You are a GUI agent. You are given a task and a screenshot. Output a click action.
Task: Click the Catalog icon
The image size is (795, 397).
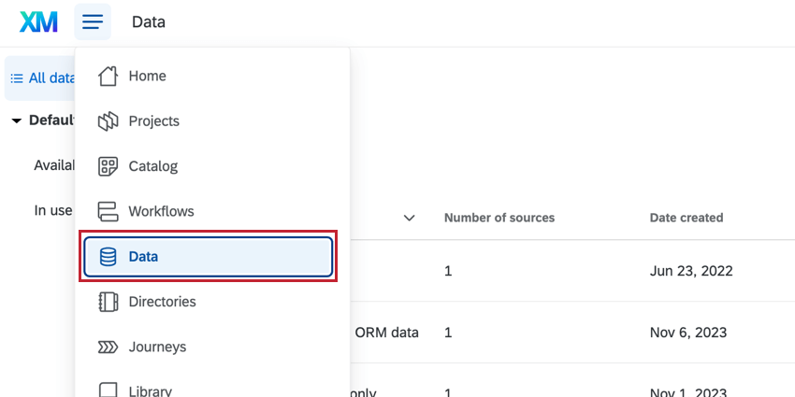pos(108,166)
